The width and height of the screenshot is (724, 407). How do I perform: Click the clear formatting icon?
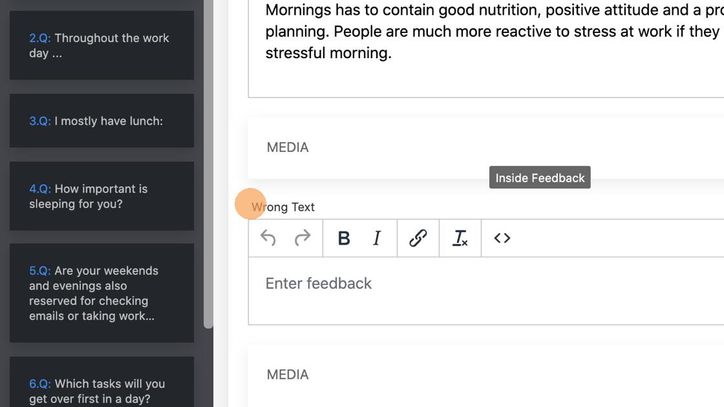click(x=460, y=238)
